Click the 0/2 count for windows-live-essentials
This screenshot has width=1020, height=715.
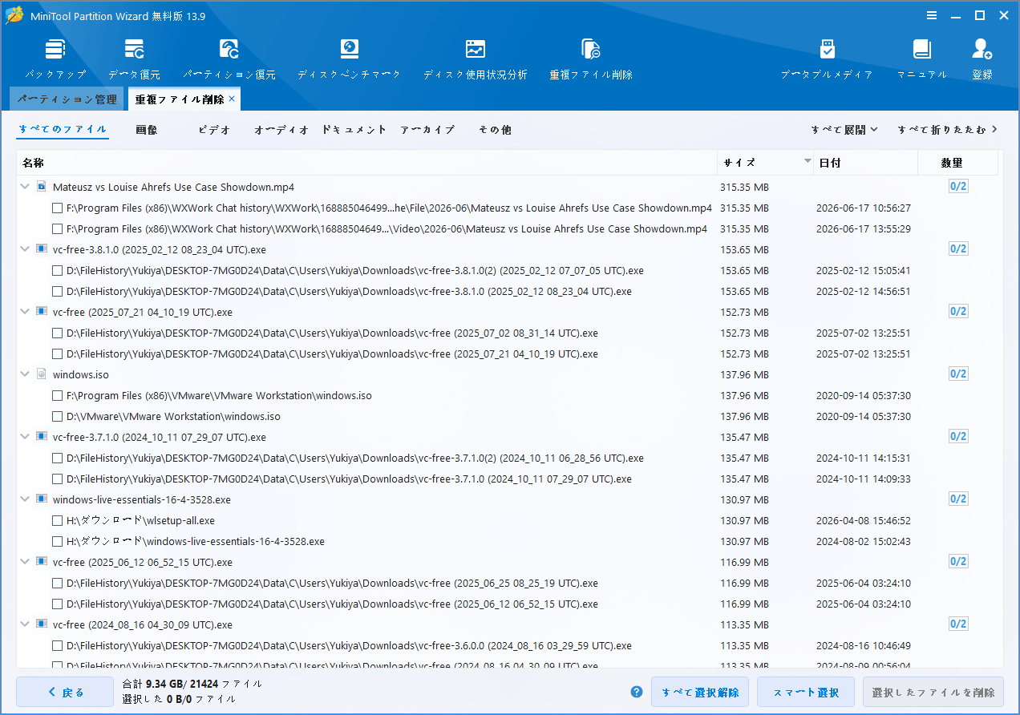click(x=958, y=499)
